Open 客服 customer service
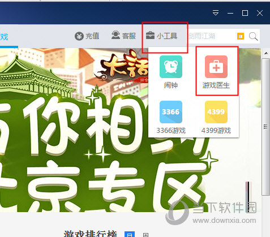The width and height of the screenshot is (270, 237). coord(123,36)
